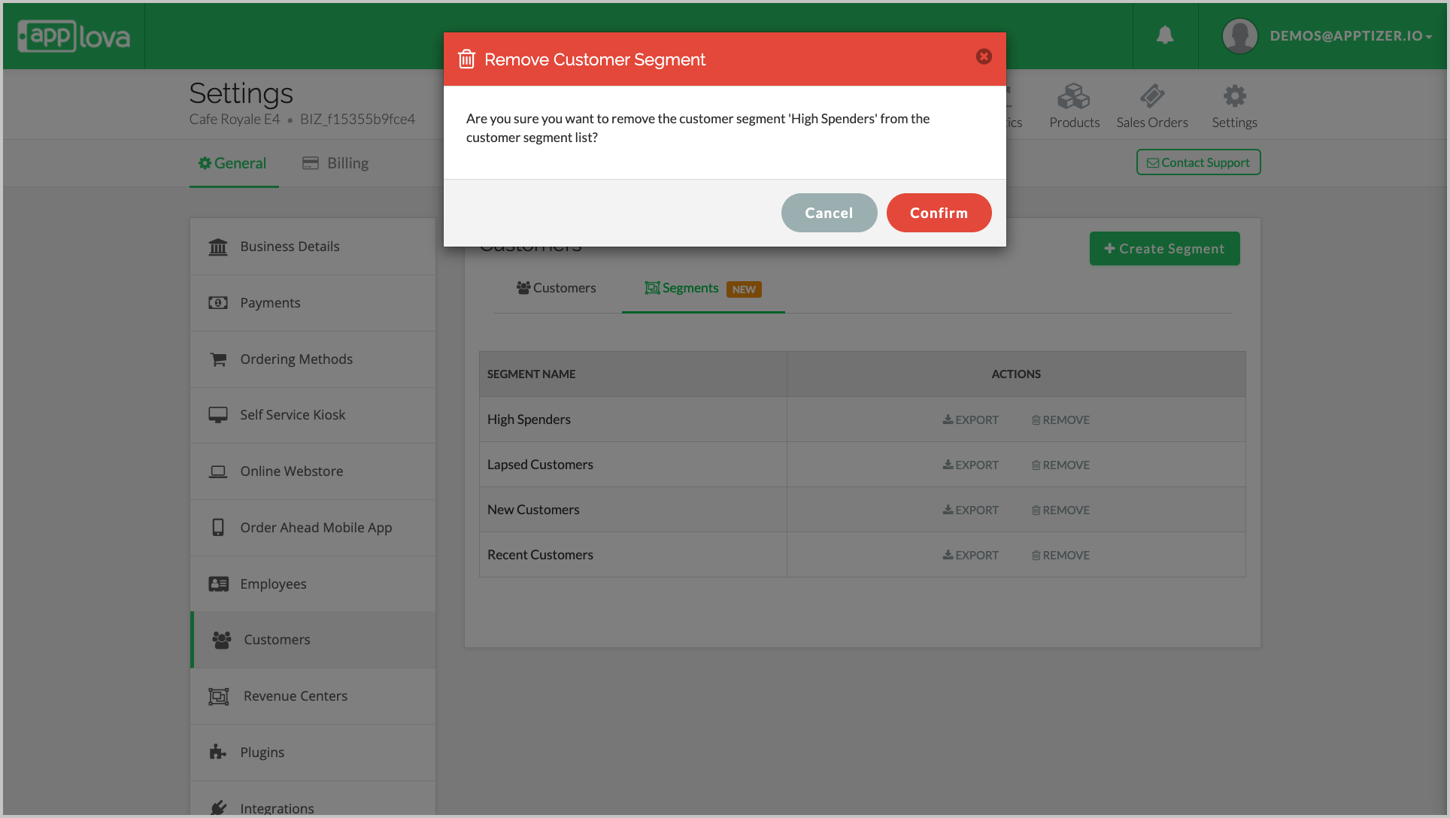The height and width of the screenshot is (818, 1450).
Task: Export the Lapsed Customers segment
Action: tap(971, 465)
